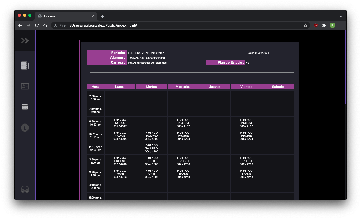This screenshot has width=361, height=219.
Task: Click the Martes column header
Action: click(151, 87)
